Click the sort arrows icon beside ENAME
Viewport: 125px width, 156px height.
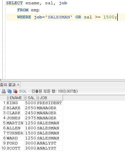click(8, 98)
